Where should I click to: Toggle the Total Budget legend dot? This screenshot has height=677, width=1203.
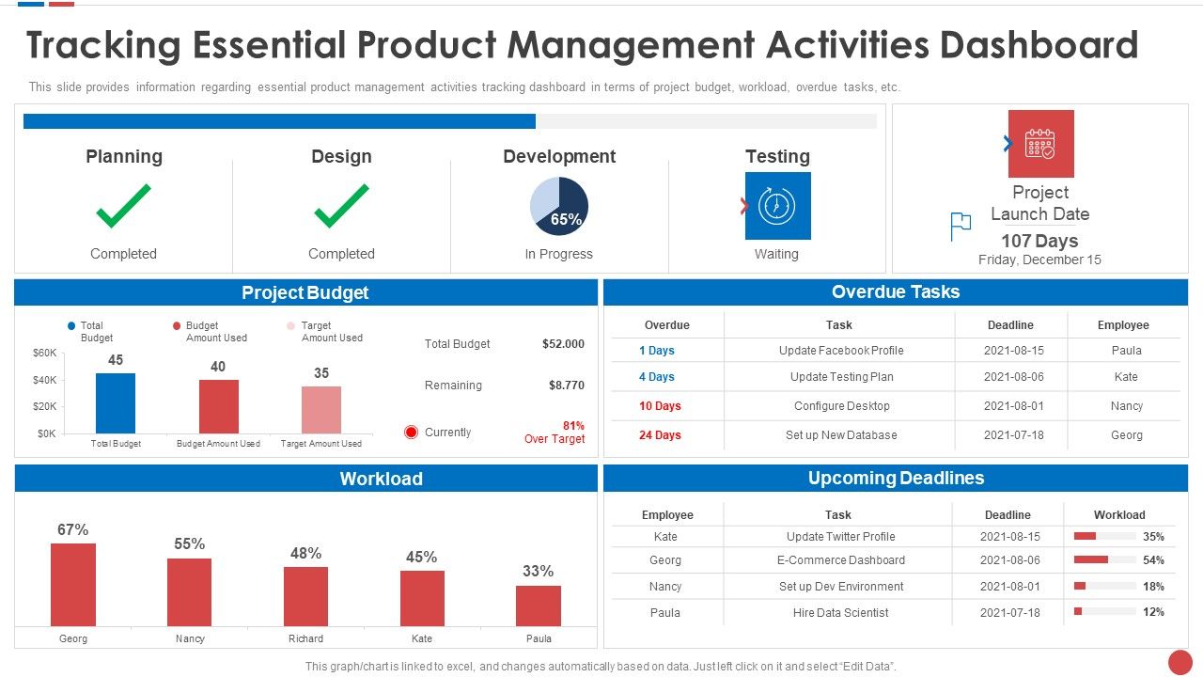tap(70, 324)
